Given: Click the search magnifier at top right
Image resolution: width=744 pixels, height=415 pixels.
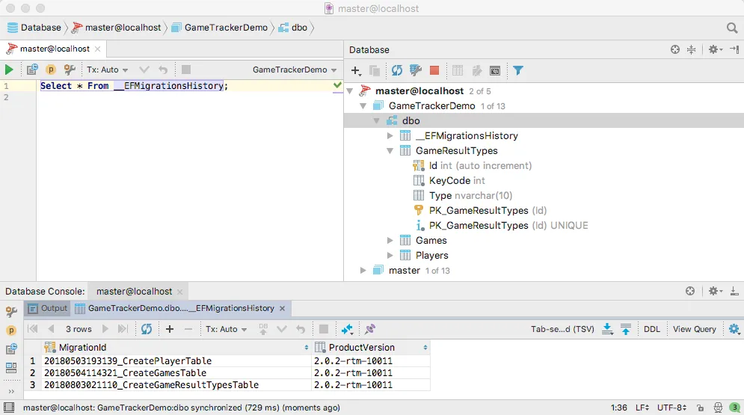Looking at the screenshot, I should (x=732, y=28).
